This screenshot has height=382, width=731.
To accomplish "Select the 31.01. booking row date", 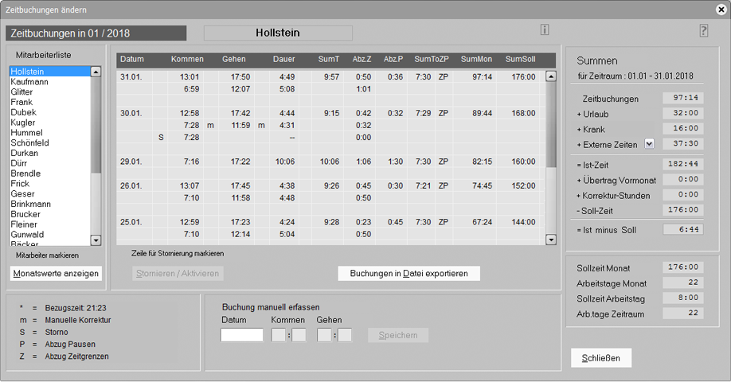I will (131, 77).
